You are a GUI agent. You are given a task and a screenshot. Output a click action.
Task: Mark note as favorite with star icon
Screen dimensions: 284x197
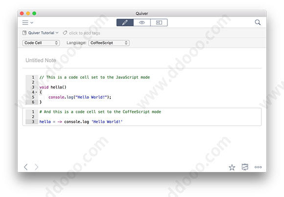point(232,167)
